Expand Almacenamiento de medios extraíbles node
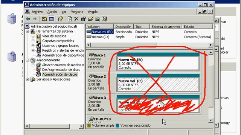Image resolution: width=241 pixels, height=135 pixels. click(33, 65)
